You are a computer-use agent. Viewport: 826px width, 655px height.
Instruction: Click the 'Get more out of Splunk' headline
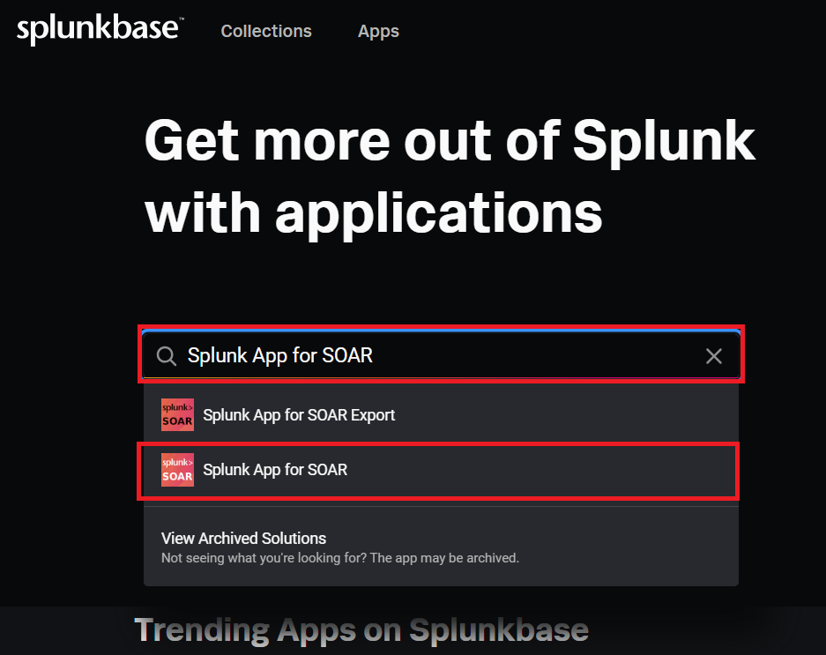(450, 141)
